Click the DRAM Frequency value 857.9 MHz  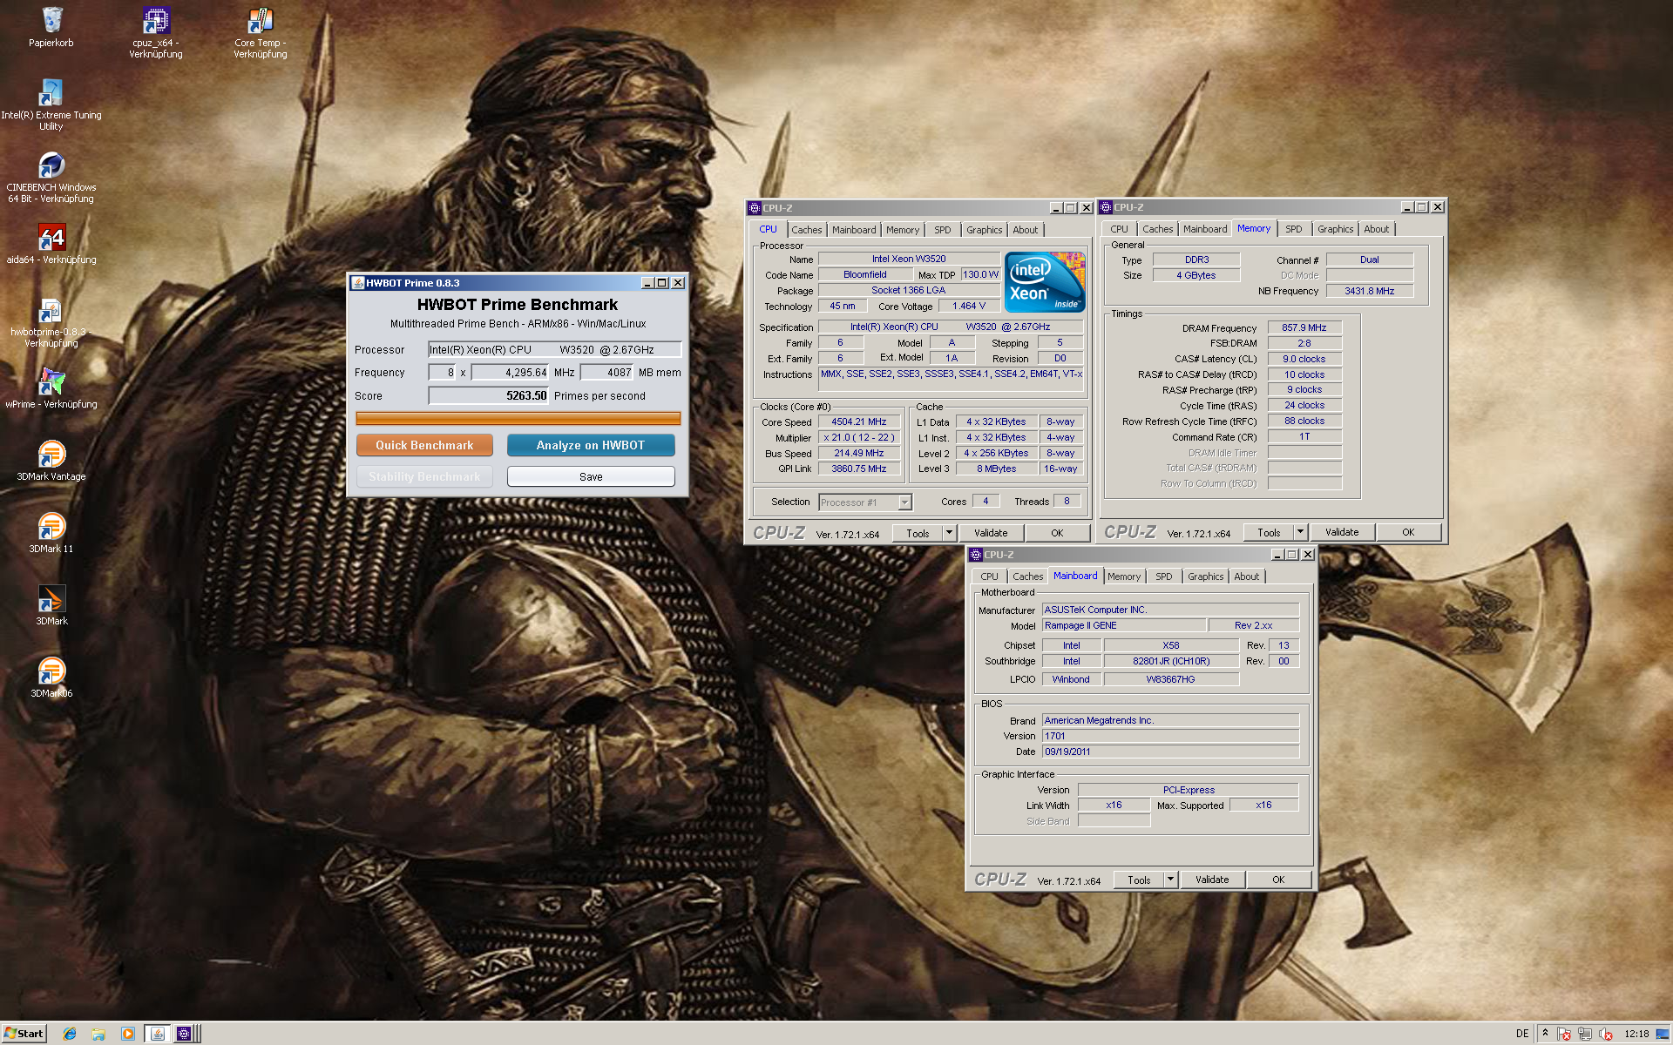1304,327
